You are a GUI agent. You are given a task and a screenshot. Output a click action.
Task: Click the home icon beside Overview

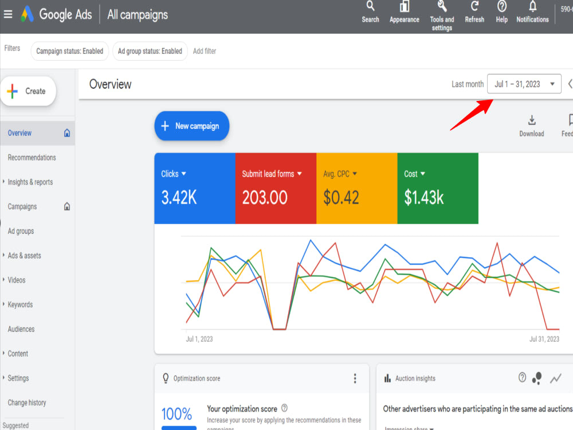[67, 133]
